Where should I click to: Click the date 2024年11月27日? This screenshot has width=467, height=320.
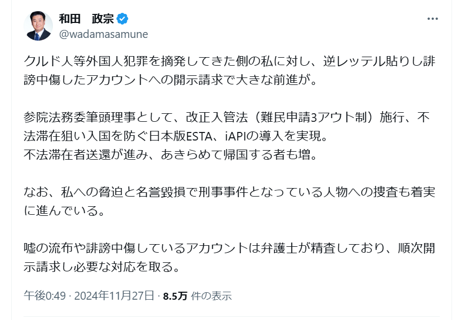click(x=114, y=296)
